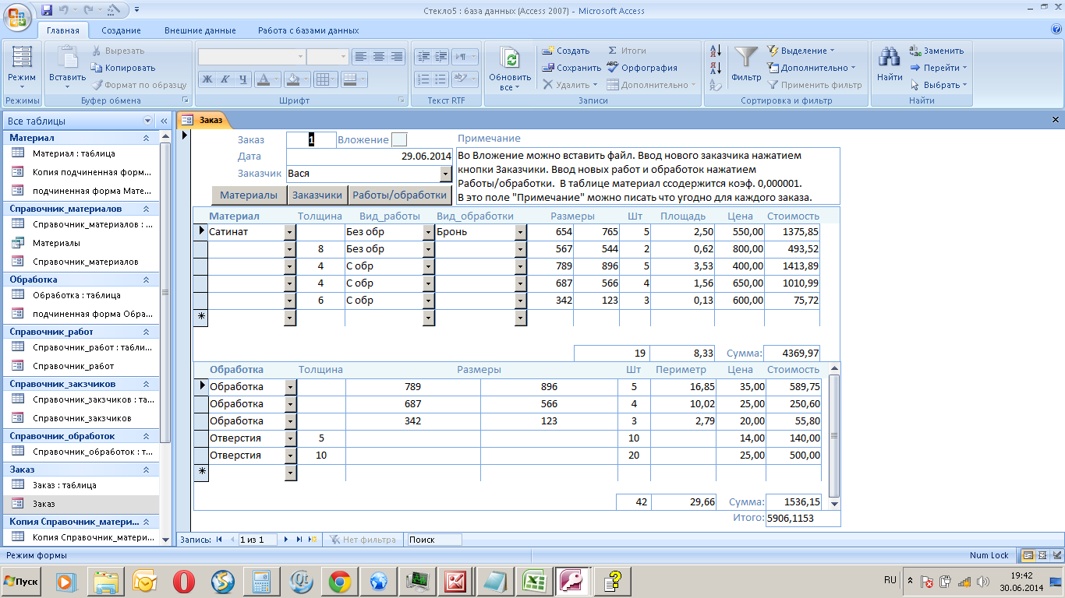Switch to Form view in status bar
Image resolution: width=1065 pixels, height=598 pixels.
click(1028, 555)
